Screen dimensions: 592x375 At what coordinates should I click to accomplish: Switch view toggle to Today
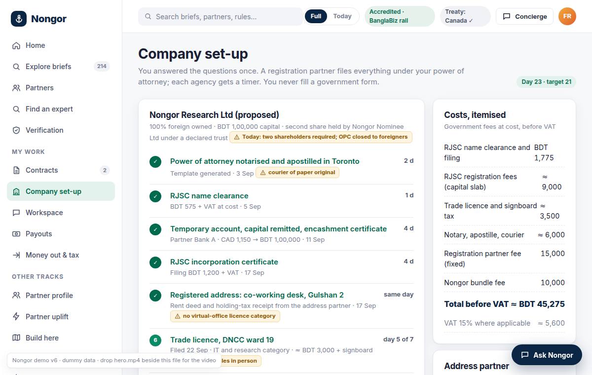point(342,16)
